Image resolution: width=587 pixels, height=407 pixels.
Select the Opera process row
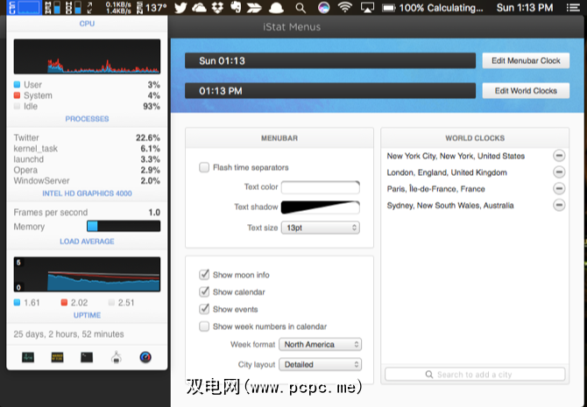coord(87,170)
